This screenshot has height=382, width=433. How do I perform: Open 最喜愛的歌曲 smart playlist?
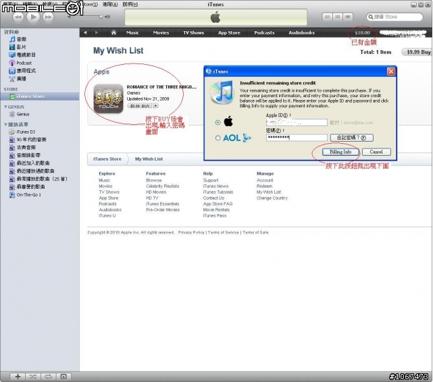[27, 187]
